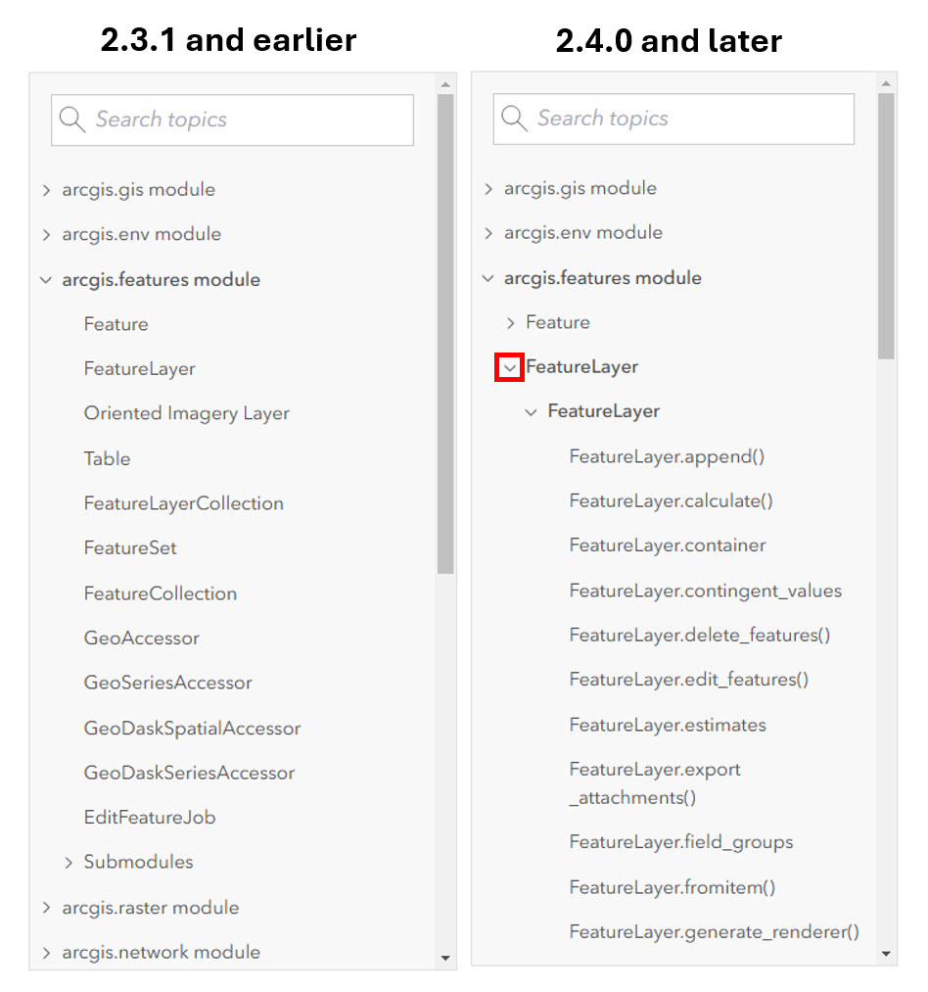Click the magnifying glass icon in the left search box

(72, 118)
